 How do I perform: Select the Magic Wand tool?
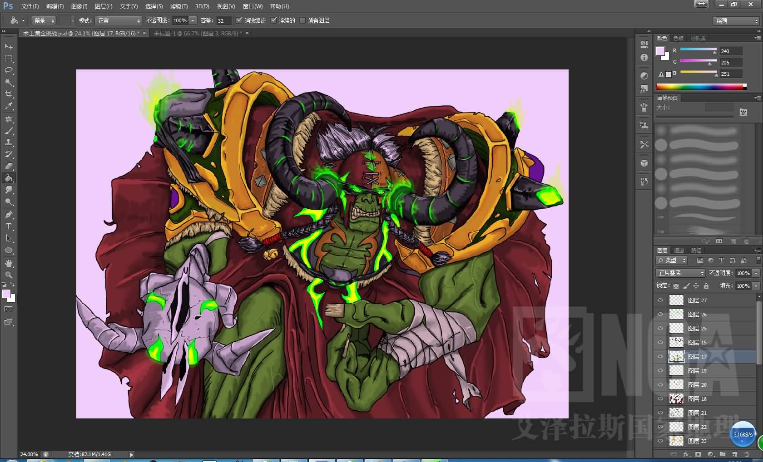(x=9, y=82)
